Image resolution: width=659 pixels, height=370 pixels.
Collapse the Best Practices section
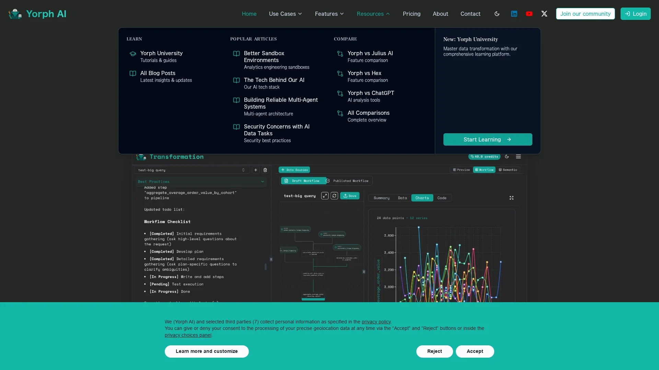[x=201, y=182]
